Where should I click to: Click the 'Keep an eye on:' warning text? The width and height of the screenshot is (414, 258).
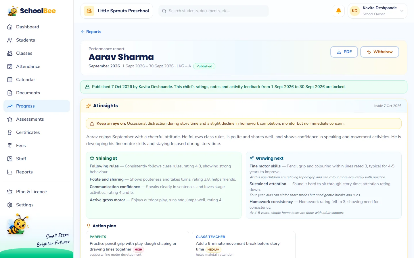click(x=111, y=124)
